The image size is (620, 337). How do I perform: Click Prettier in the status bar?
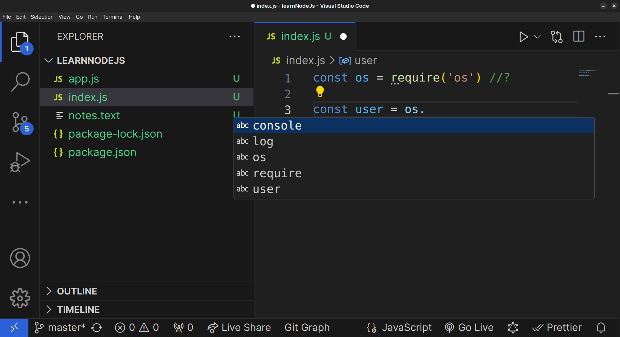[x=557, y=328]
